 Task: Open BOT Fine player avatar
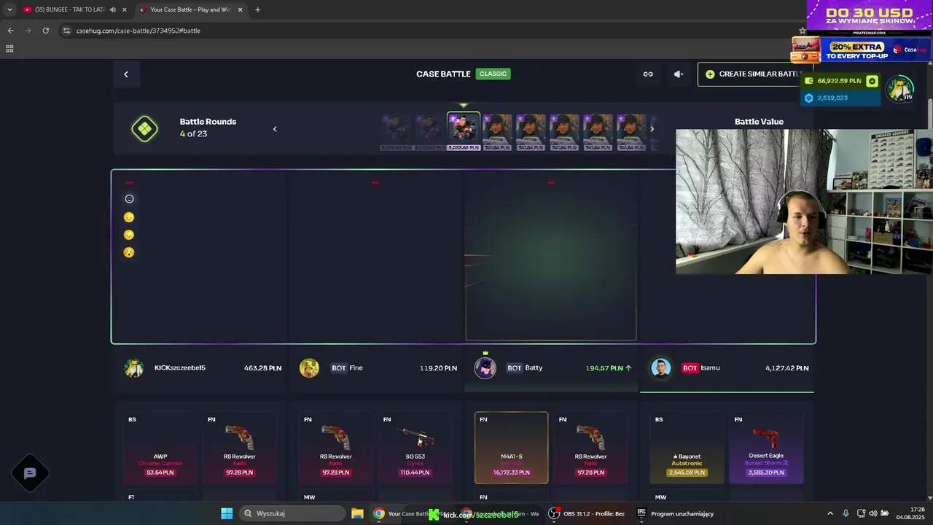click(309, 368)
